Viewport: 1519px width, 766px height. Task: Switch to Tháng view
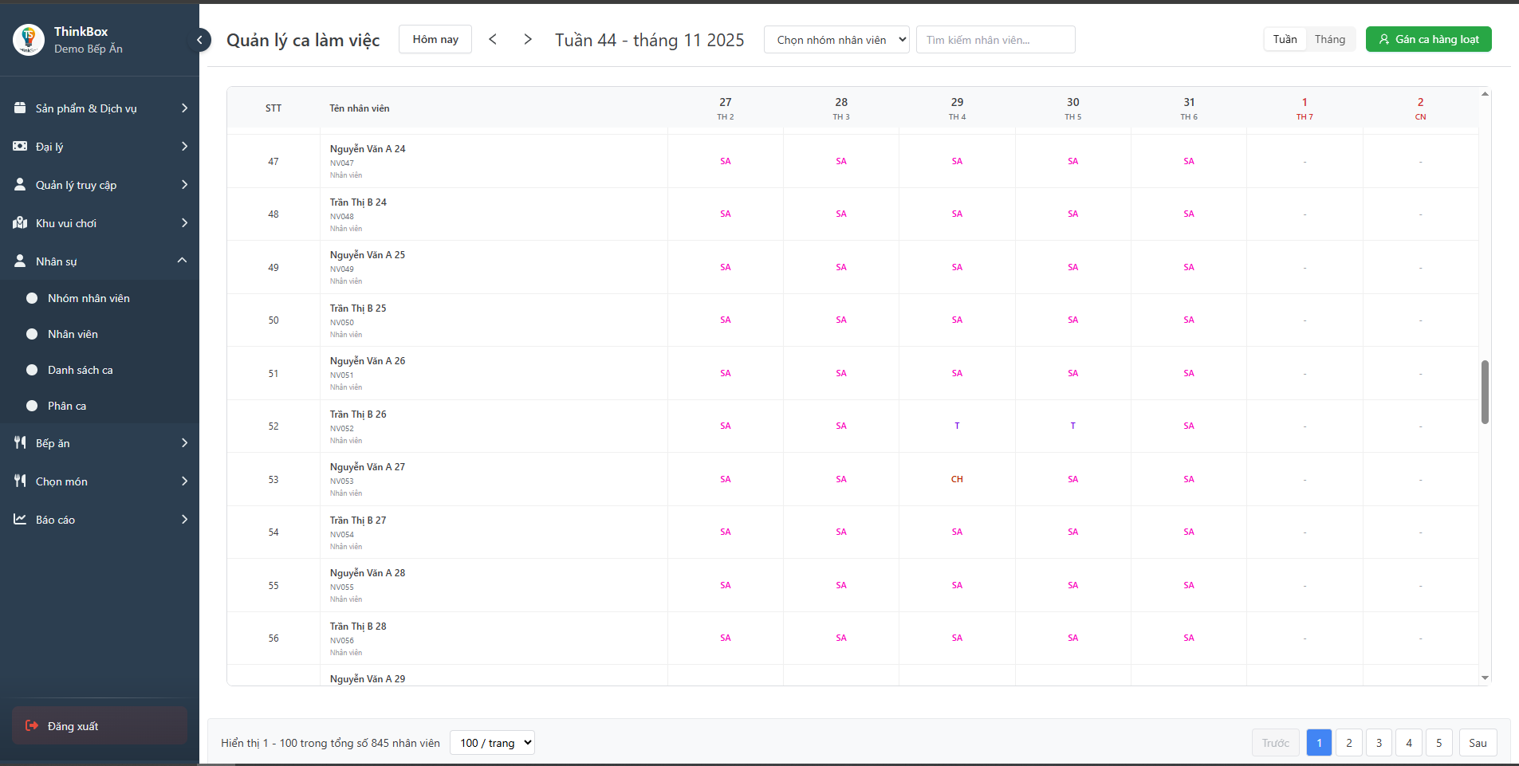click(x=1329, y=39)
